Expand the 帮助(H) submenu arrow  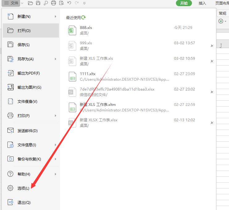pyautogui.click(x=56, y=174)
